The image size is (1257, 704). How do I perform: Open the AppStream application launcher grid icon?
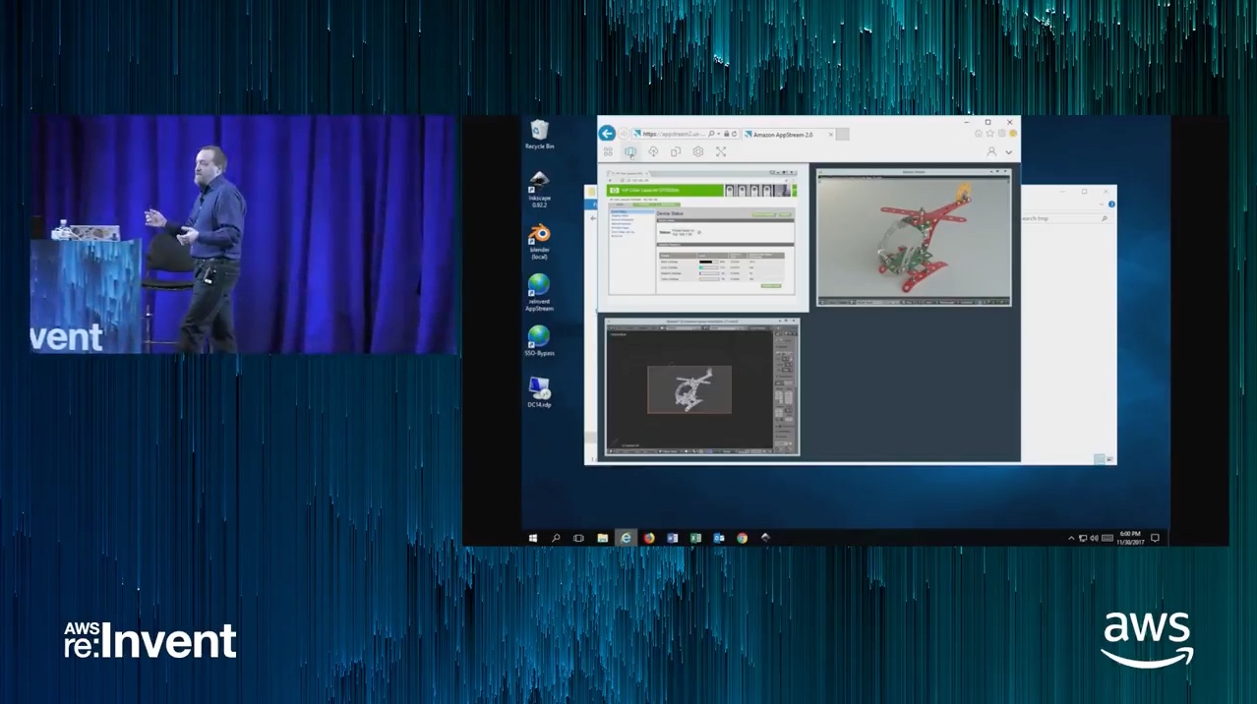[x=608, y=152]
